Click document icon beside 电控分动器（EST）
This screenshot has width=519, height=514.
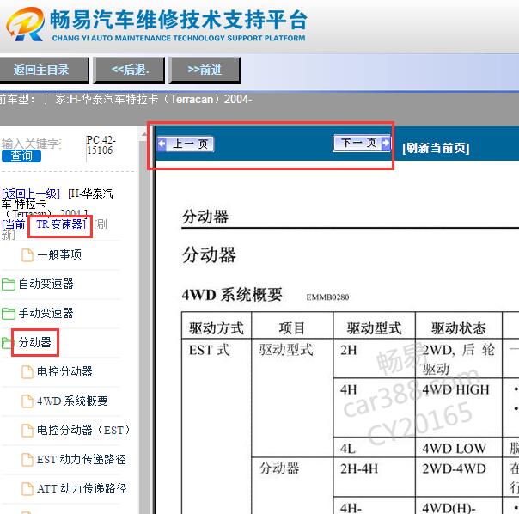(x=27, y=431)
